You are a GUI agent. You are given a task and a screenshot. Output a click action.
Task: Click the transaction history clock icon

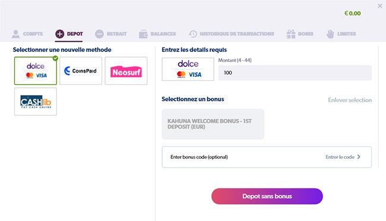tap(193, 34)
